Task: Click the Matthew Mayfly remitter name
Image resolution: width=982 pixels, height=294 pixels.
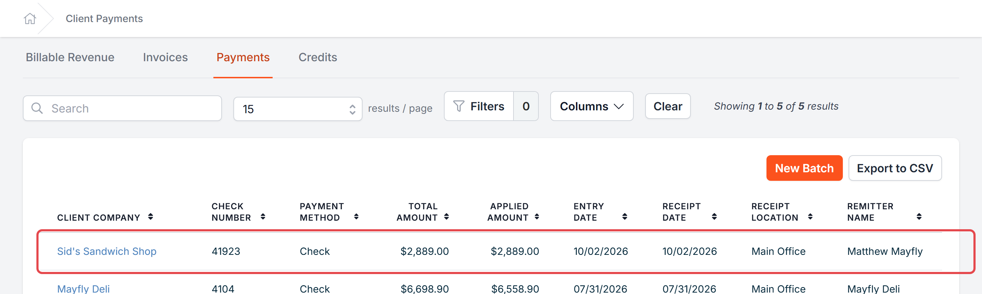Action: click(x=885, y=251)
